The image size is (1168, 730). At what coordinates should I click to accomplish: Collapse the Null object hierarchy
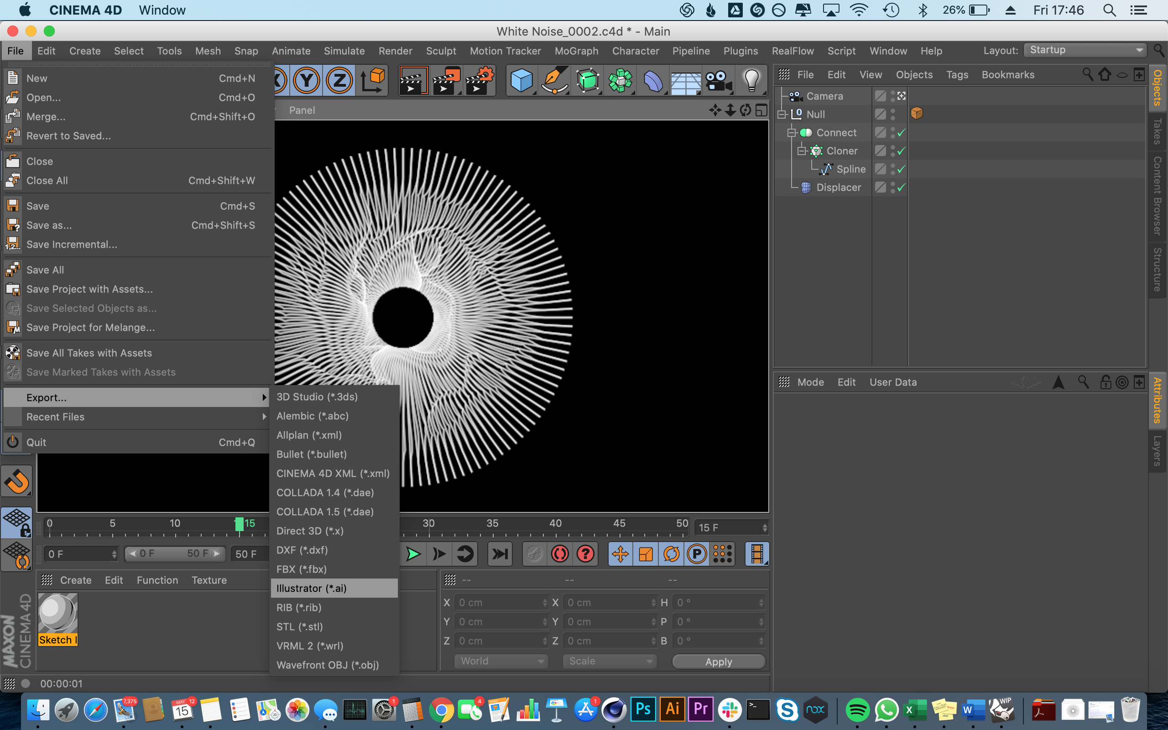[x=782, y=115]
